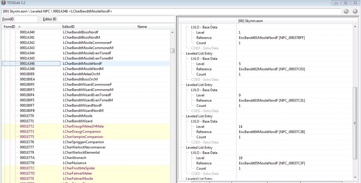361x183 pixels.
Task: Select record LCharBanditMissileNordM
Action: (x=86, y=69)
